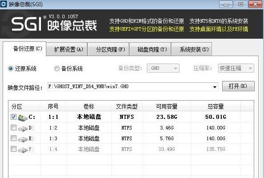Screen dimensions: 264x178
Task: Expand the 备份类型 .GHO dropdown
Action: click(163, 68)
